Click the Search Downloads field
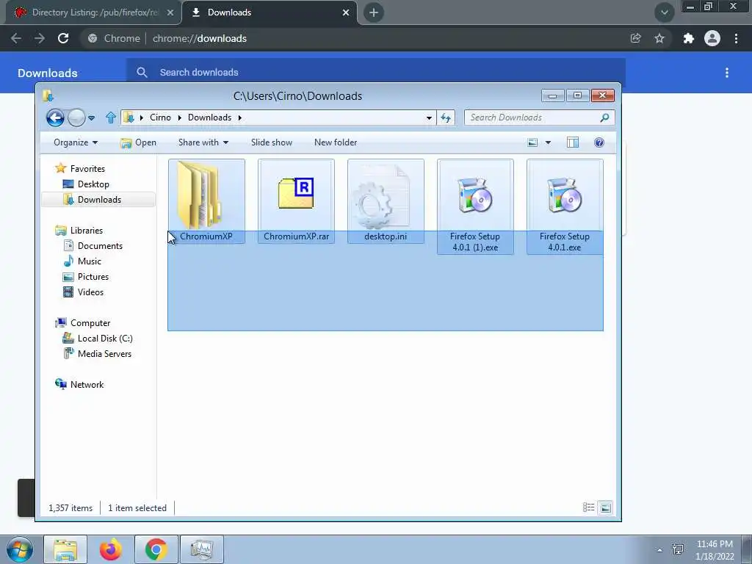Viewport: 752px width, 564px height. (539, 117)
